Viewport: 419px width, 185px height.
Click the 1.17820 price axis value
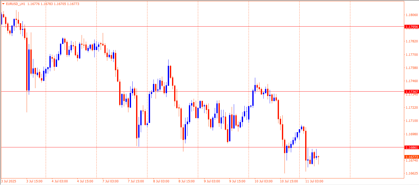coord(412,41)
